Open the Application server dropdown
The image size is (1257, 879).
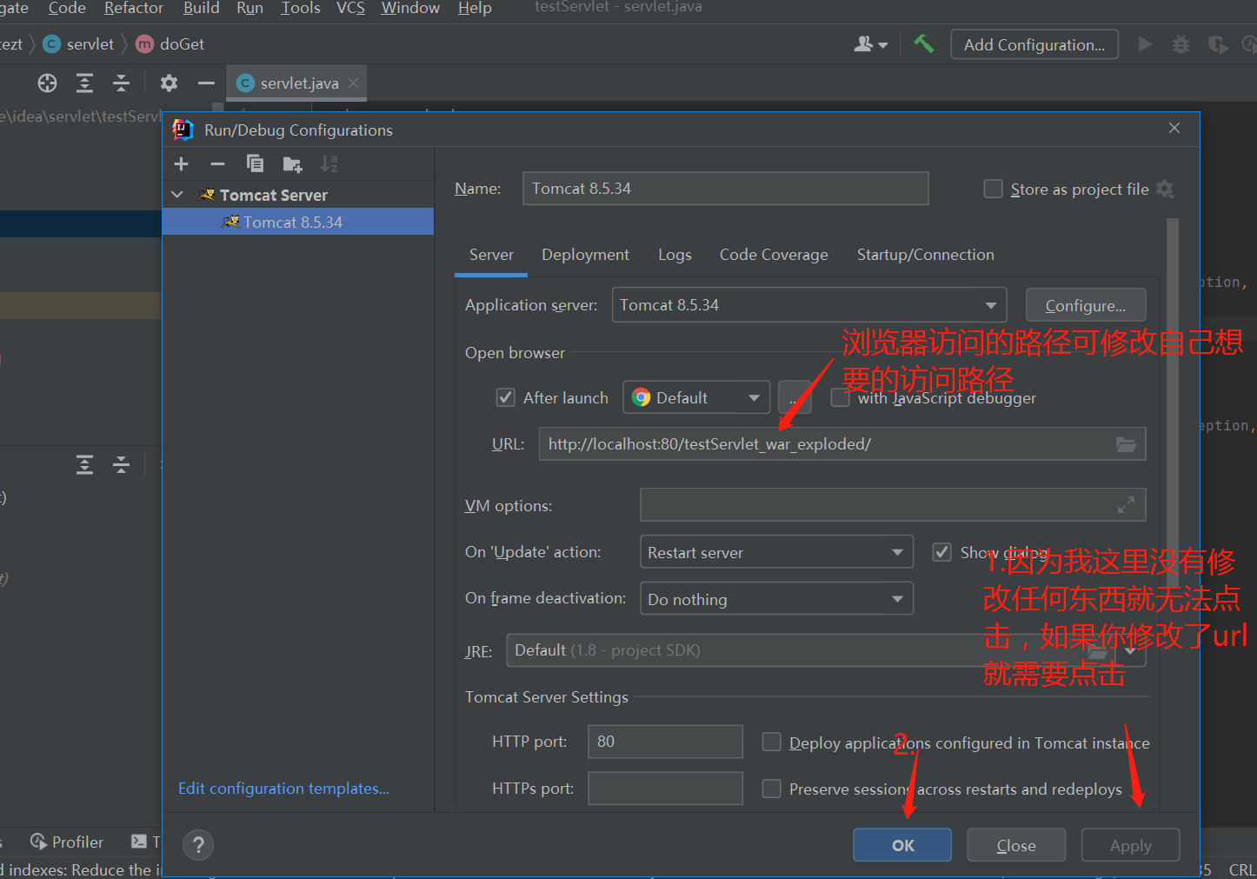click(809, 305)
